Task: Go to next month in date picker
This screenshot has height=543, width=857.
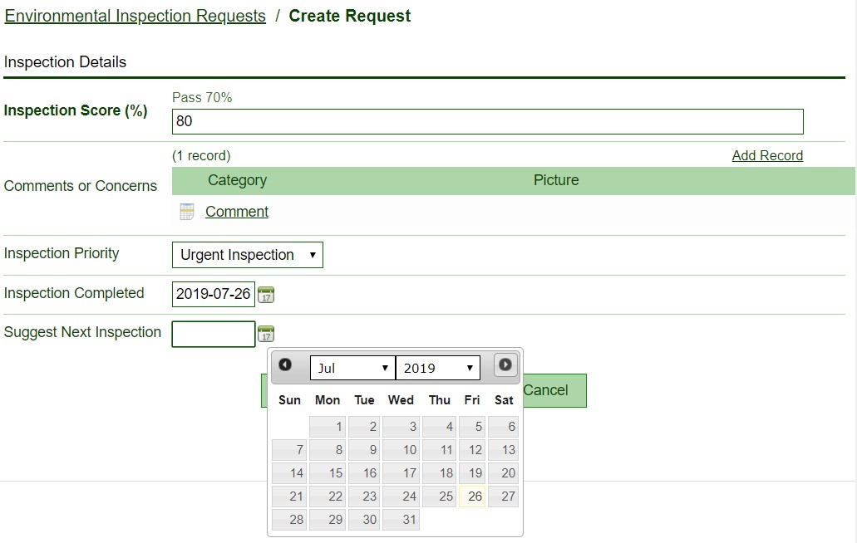Action: [x=505, y=365]
